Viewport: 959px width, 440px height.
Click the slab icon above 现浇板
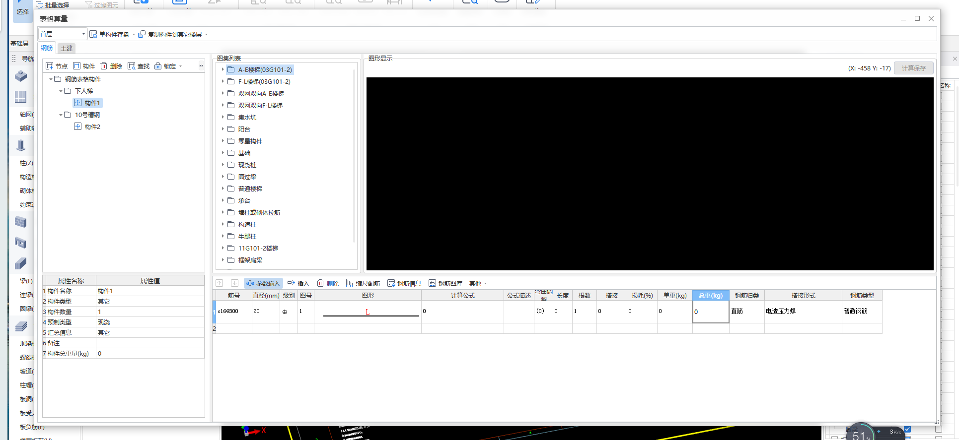(x=21, y=326)
